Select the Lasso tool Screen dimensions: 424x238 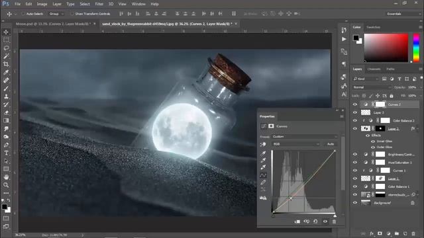6,48
